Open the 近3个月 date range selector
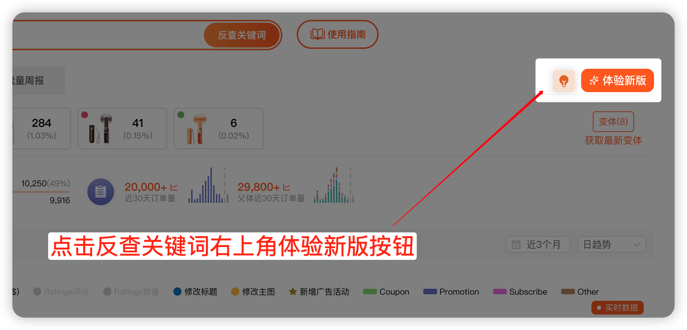Viewport: 687px width, 330px height. coord(538,244)
